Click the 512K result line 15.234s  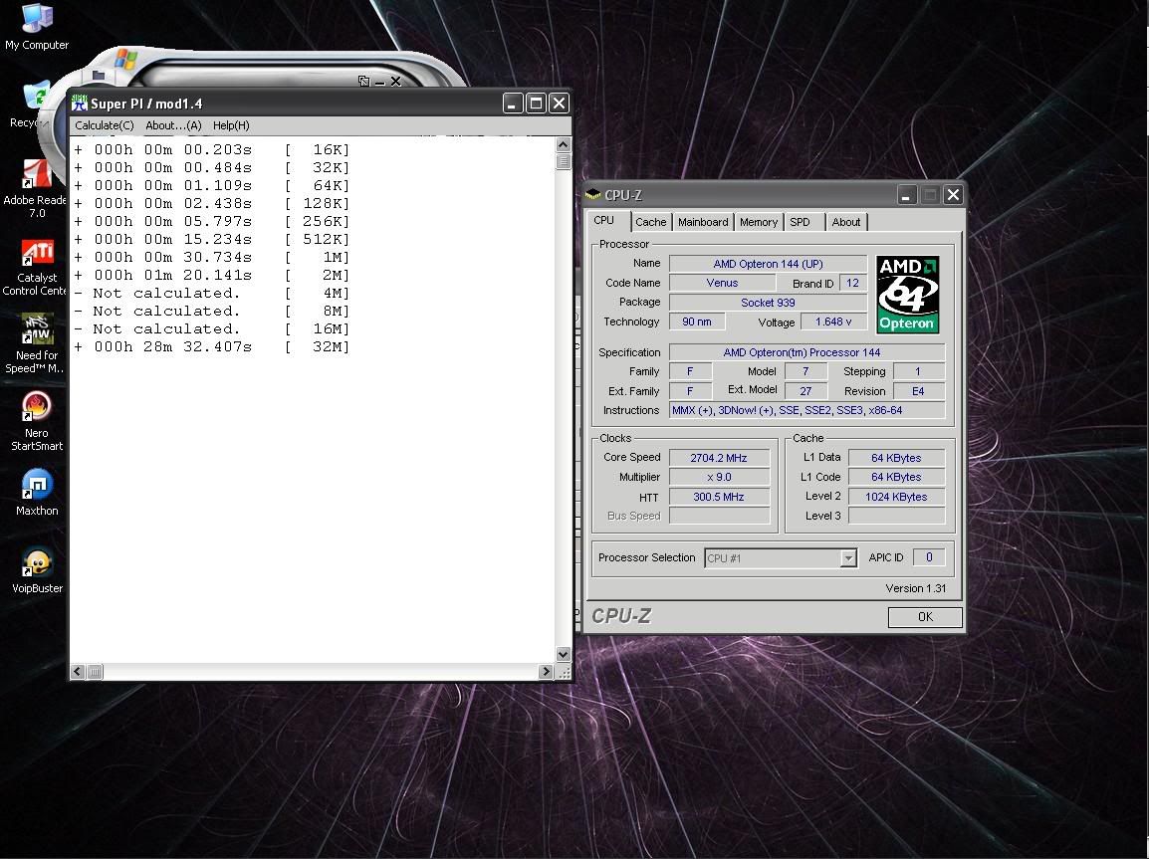(212, 239)
